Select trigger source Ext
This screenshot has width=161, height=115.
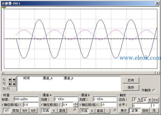point(156,100)
